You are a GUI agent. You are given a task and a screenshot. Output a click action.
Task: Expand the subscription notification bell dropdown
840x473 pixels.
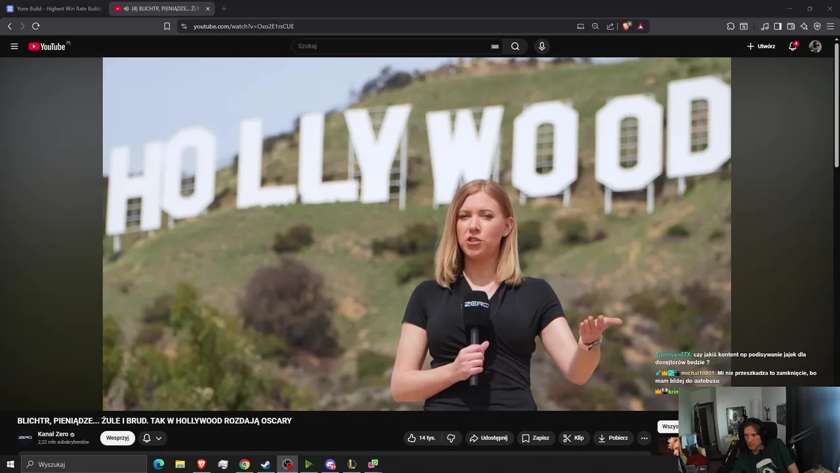click(152, 438)
